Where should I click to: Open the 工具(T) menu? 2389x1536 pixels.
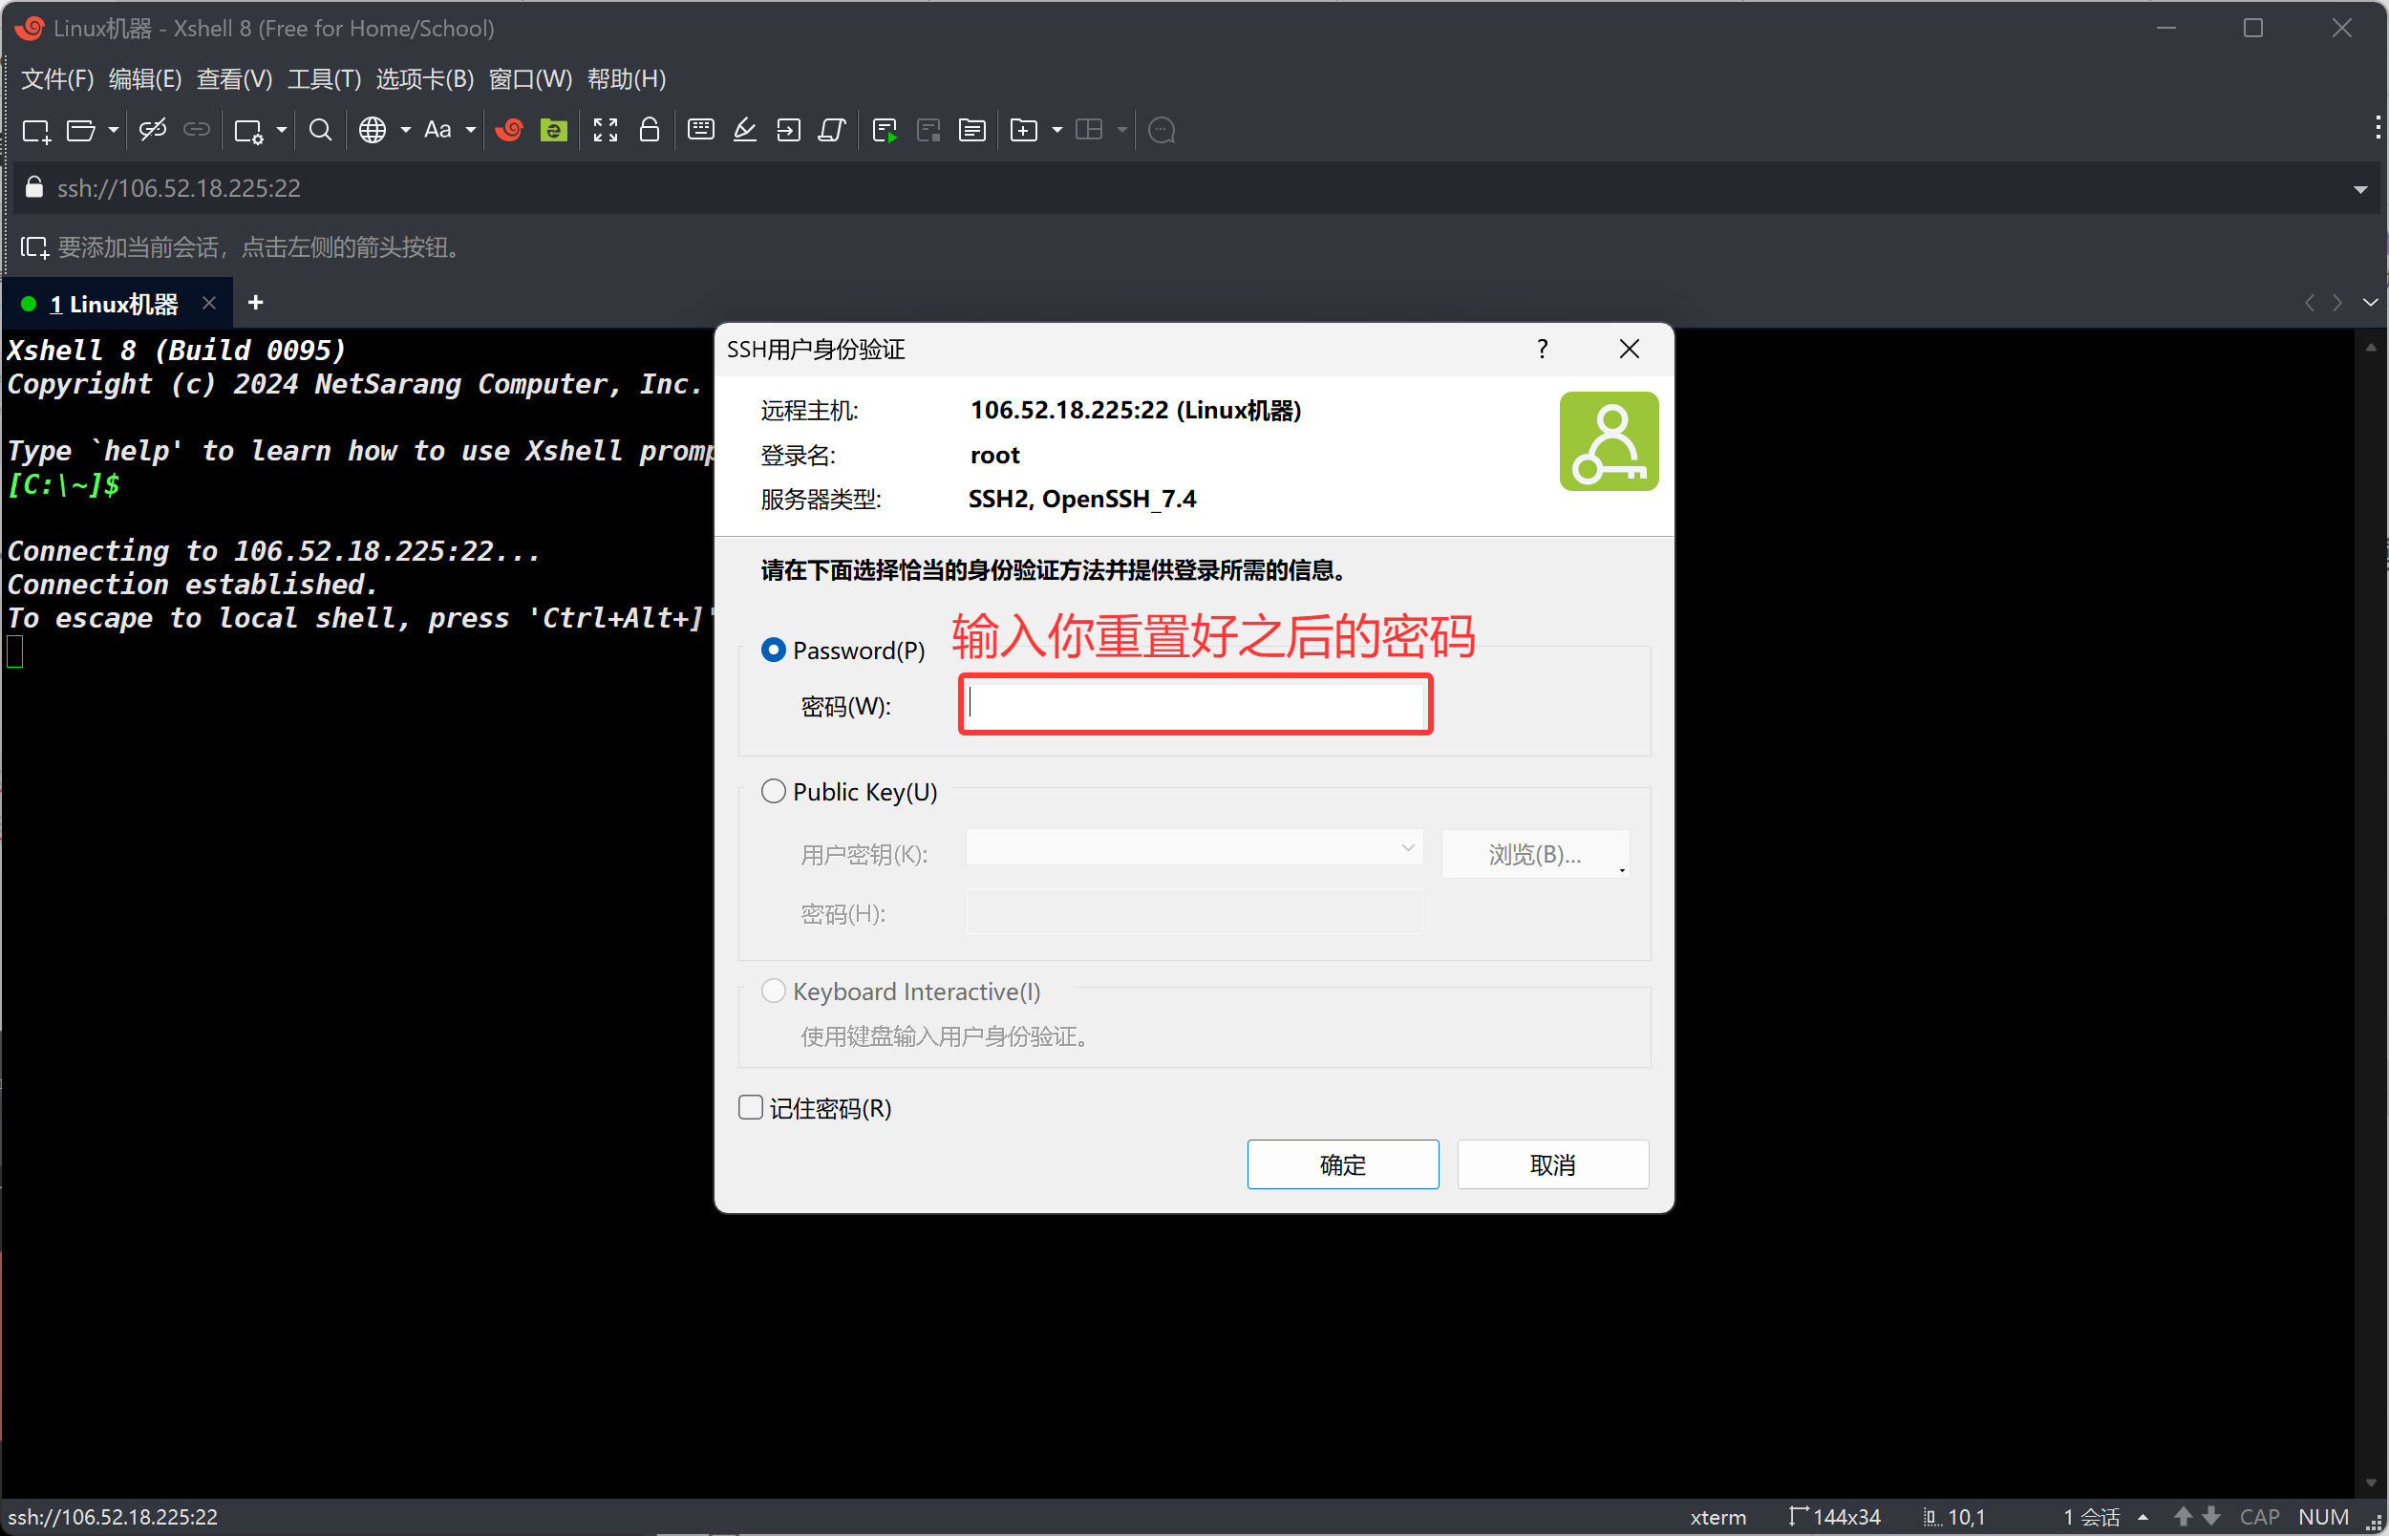pos(324,78)
